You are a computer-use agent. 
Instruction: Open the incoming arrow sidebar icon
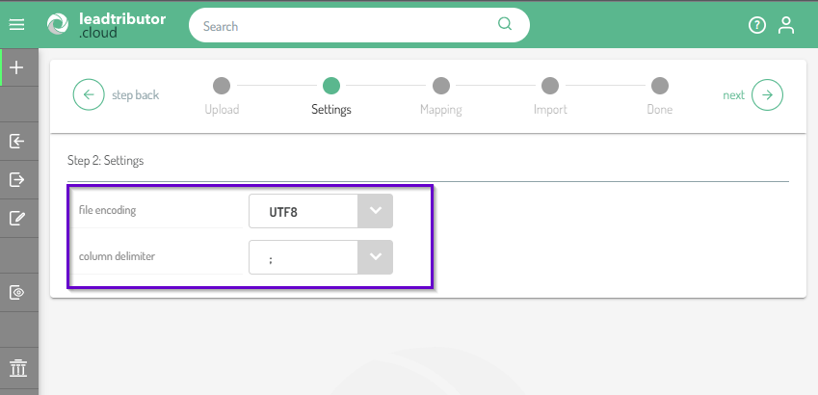(16, 142)
